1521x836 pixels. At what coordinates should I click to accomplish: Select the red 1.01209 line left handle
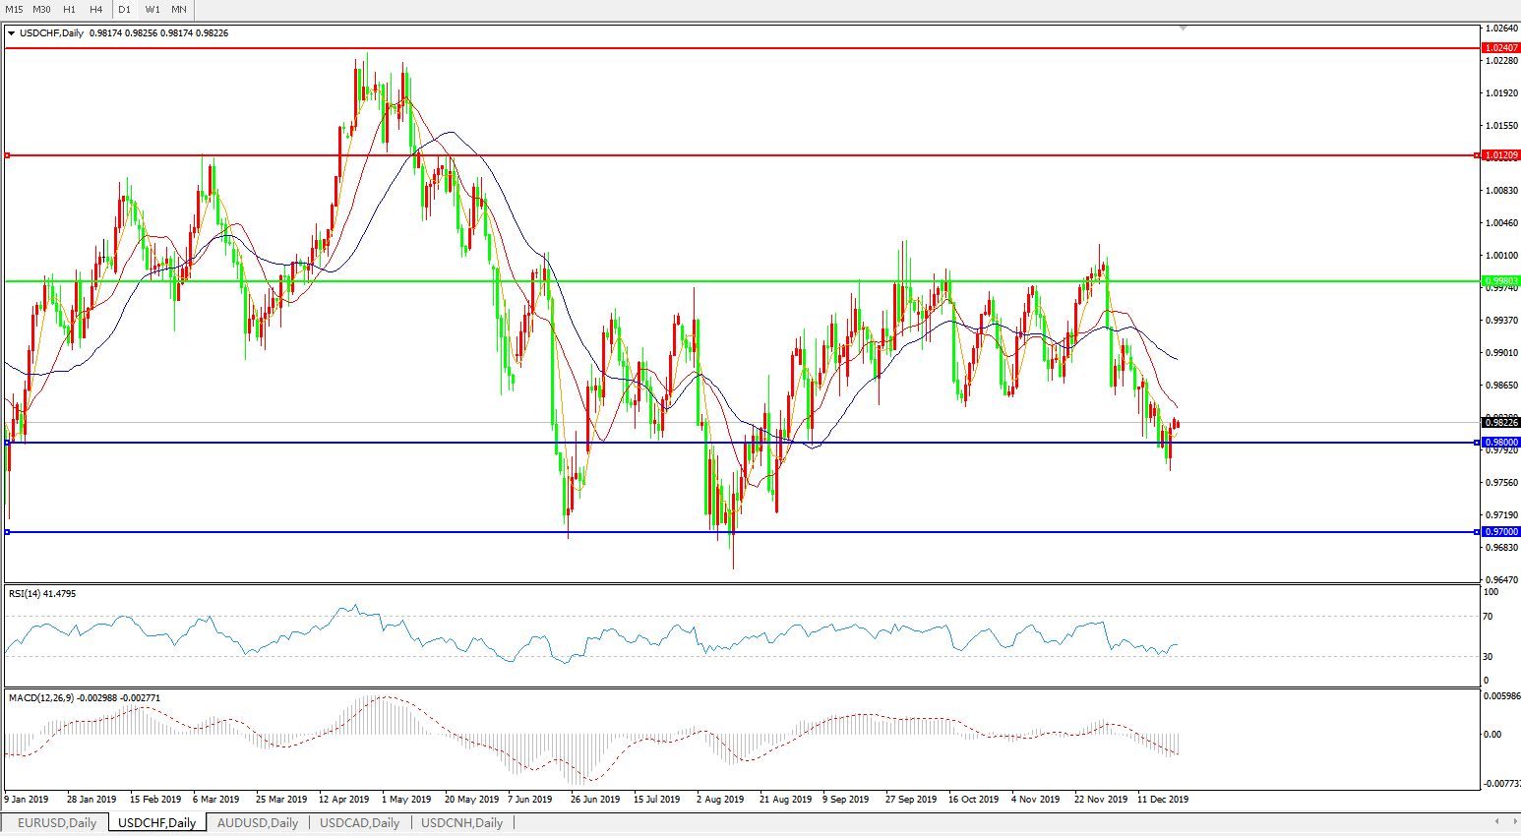7,155
